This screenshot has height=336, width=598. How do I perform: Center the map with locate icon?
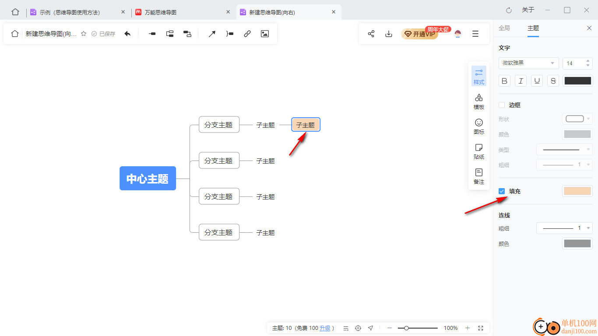click(358, 328)
